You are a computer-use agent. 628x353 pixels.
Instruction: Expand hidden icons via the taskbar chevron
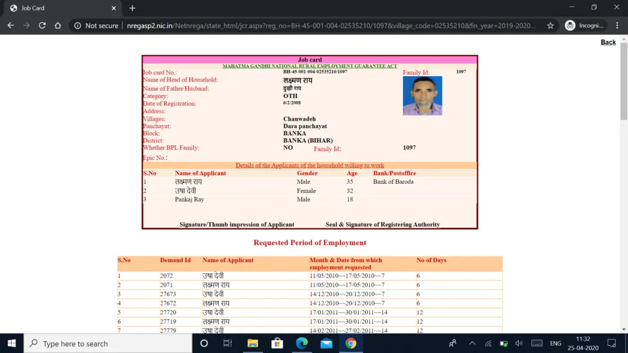[x=471, y=344]
